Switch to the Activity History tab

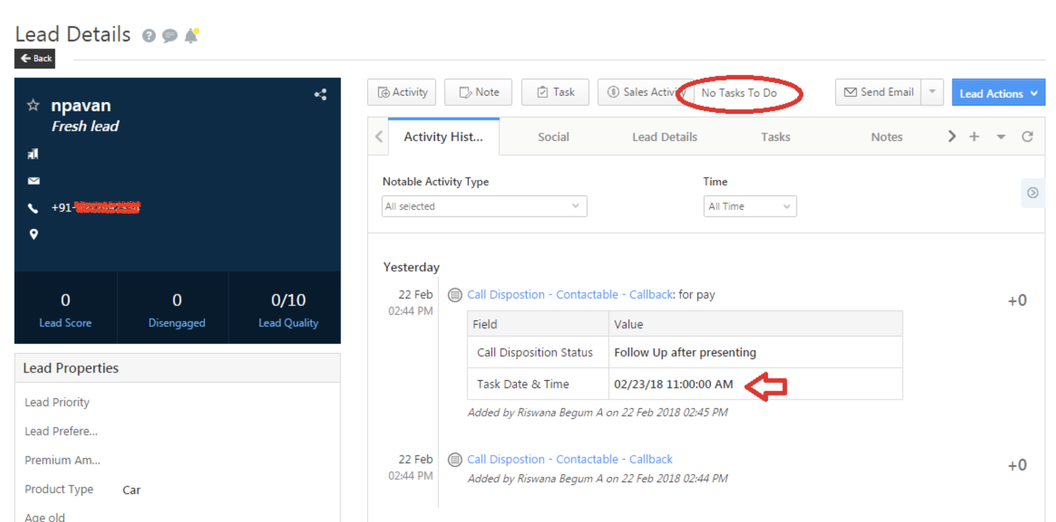coord(443,137)
